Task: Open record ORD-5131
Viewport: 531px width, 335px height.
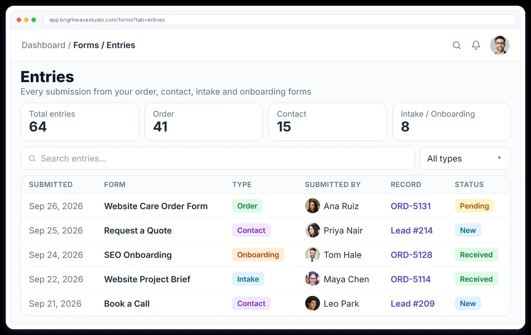Action: (x=411, y=206)
